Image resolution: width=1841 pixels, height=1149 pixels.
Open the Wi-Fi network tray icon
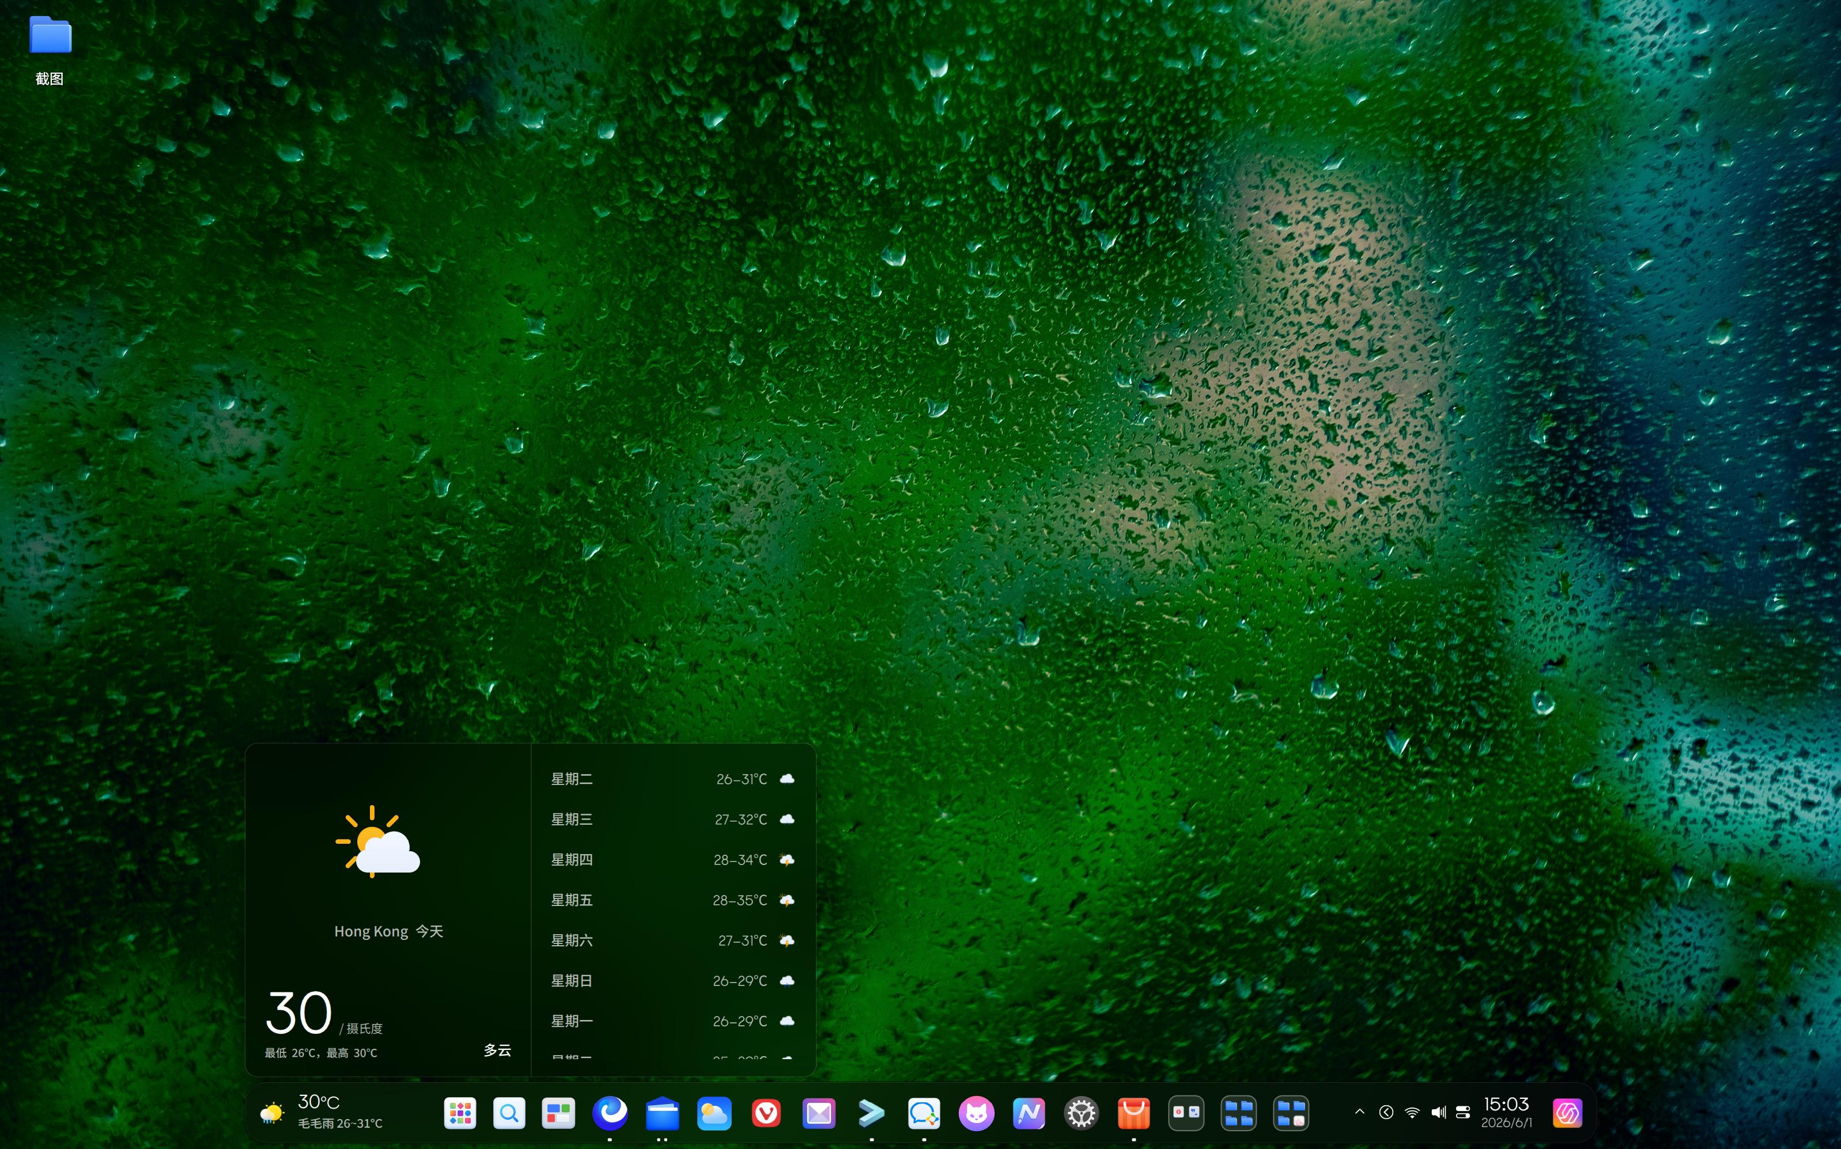click(1412, 1113)
